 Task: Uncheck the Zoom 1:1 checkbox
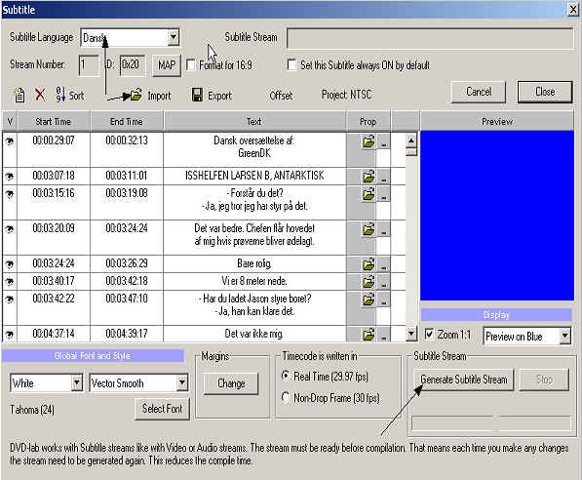pos(429,334)
